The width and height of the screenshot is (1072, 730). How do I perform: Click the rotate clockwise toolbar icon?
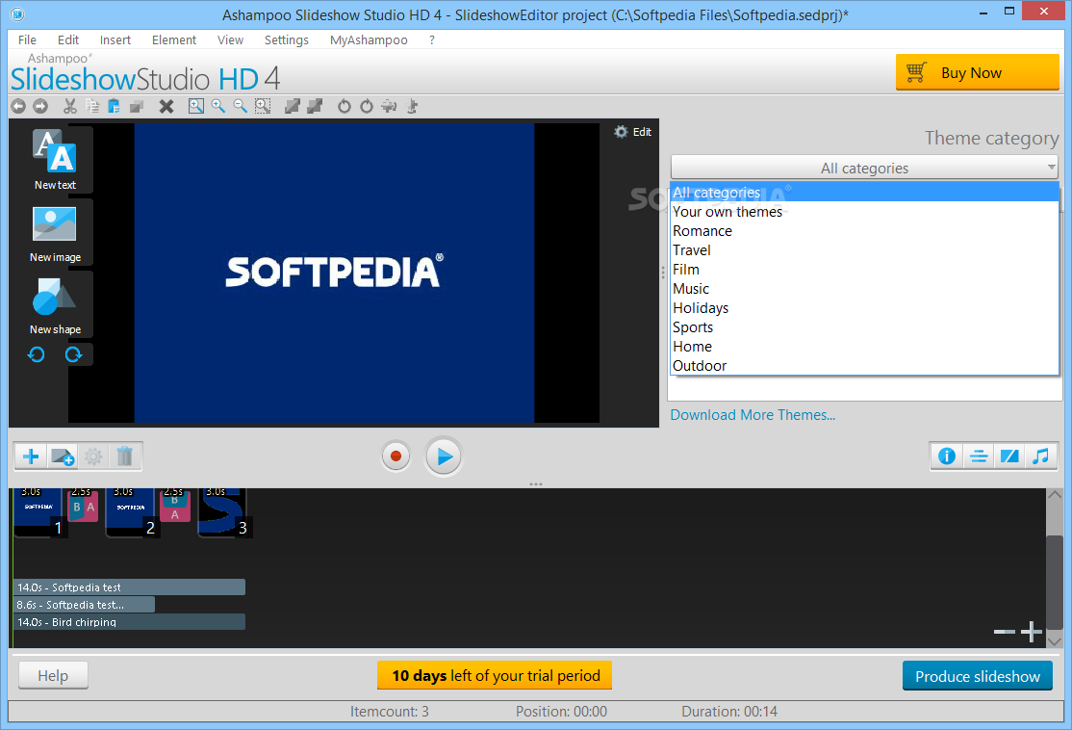(x=367, y=106)
